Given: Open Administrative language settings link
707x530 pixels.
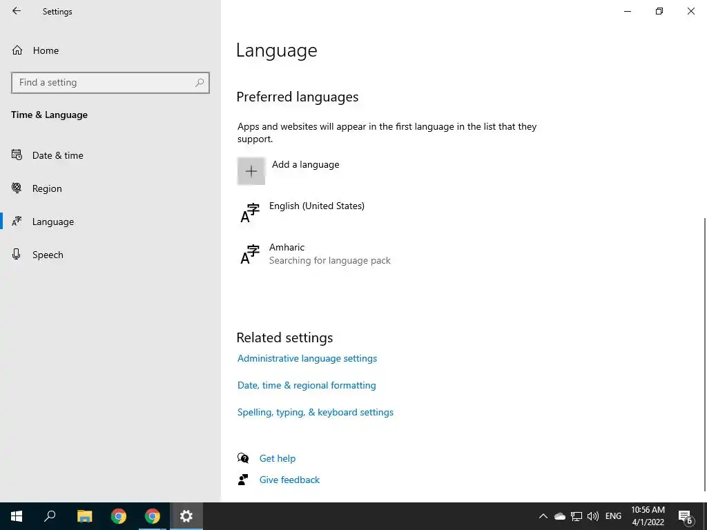Looking at the screenshot, I should point(307,358).
